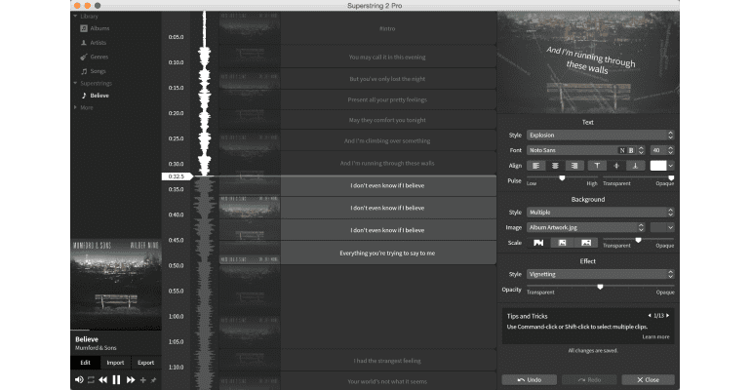This screenshot has width=751, height=390.
Task: Open the Learn more link
Action: pos(655,336)
